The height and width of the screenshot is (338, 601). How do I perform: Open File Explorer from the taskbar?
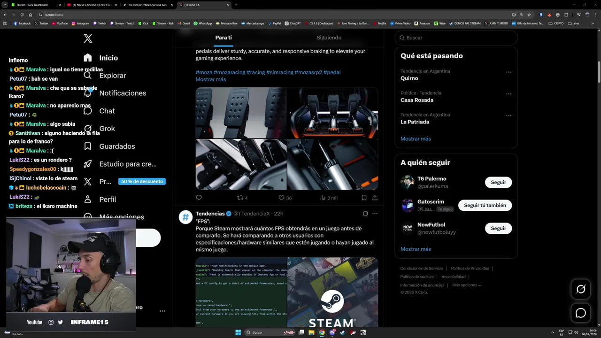pyautogui.click(x=311, y=332)
